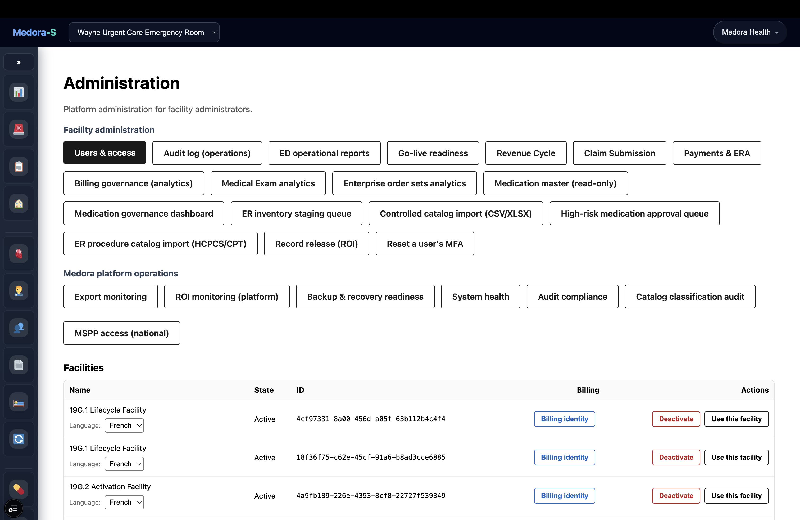This screenshot has width=800, height=520.
Task: Click Billing identity for facility 4cf97331
Action: [x=564, y=419]
